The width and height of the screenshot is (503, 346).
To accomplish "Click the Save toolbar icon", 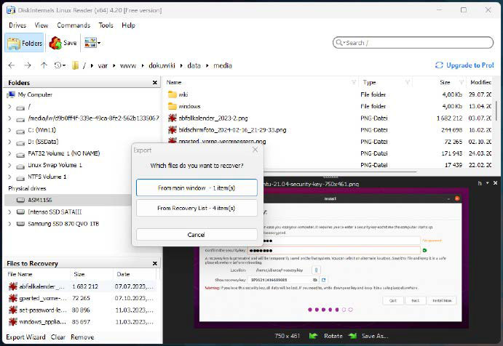I will coord(55,43).
